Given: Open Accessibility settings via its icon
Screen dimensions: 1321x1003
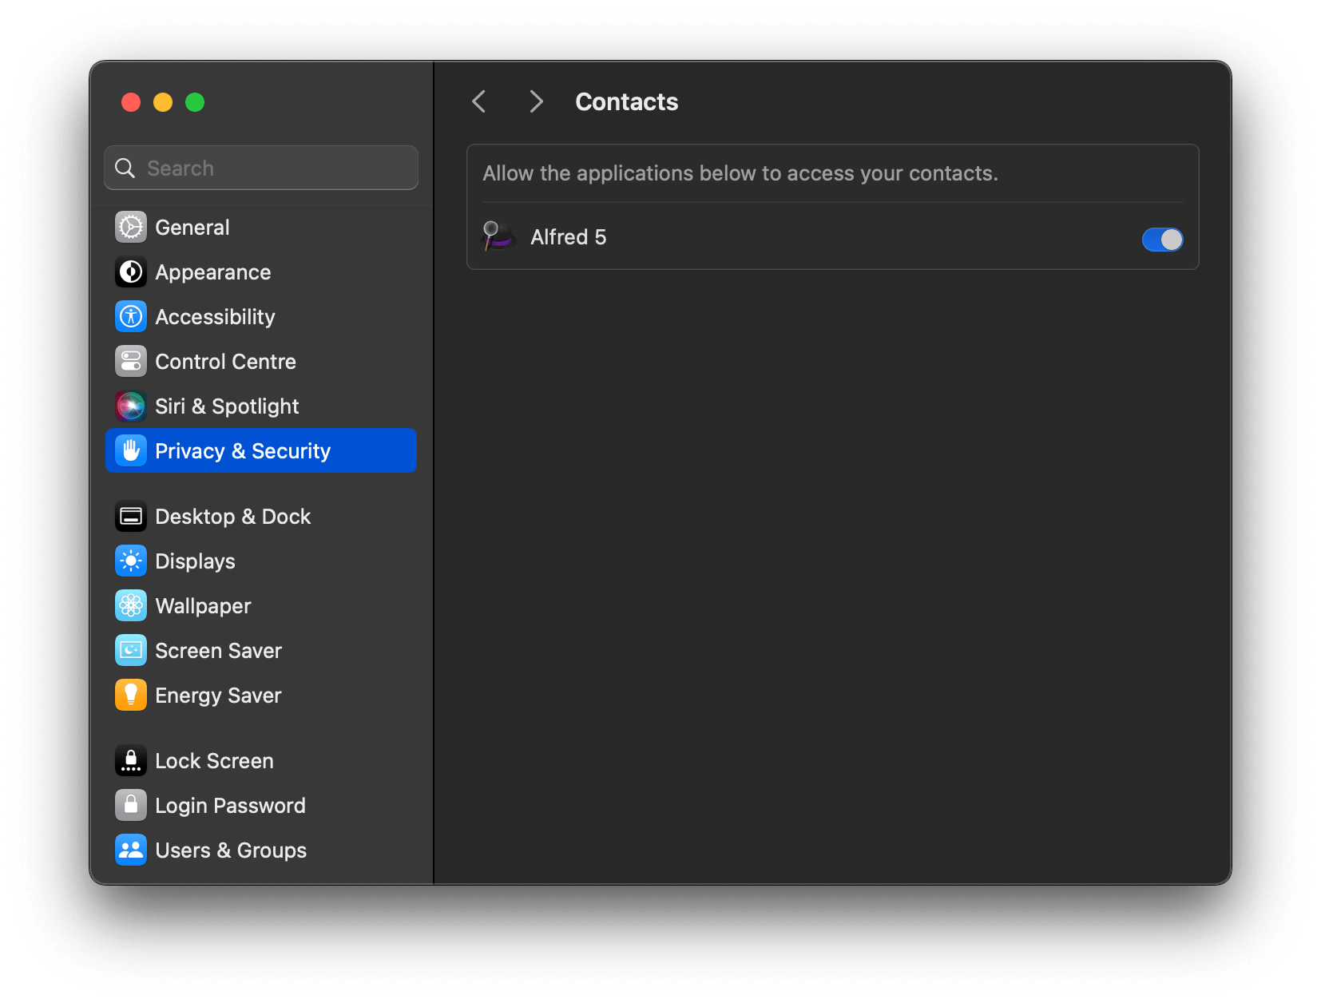Looking at the screenshot, I should click(x=130, y=316).
